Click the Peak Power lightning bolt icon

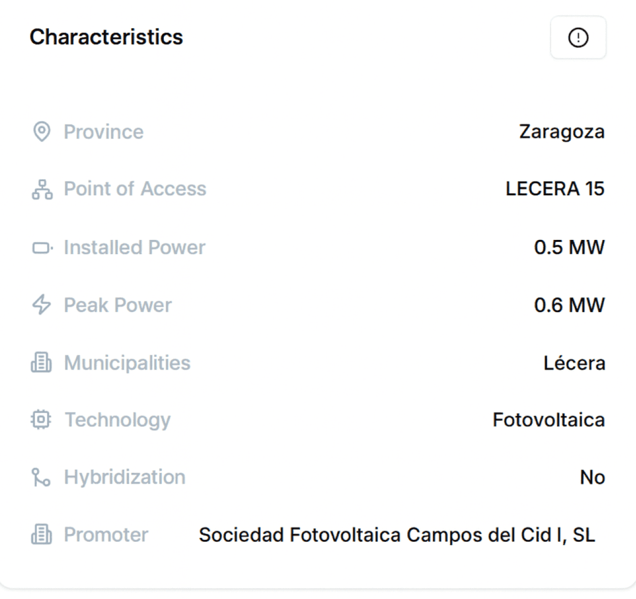42,305
